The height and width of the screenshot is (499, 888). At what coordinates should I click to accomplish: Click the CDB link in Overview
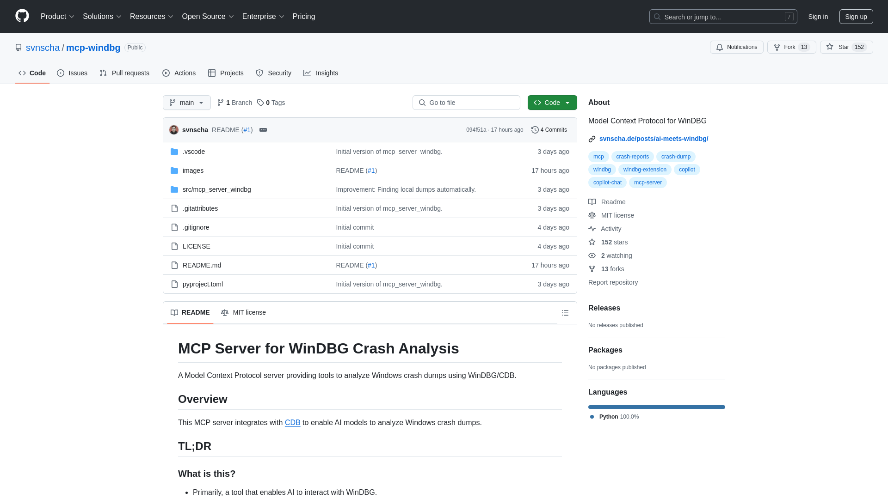(292, 422)
